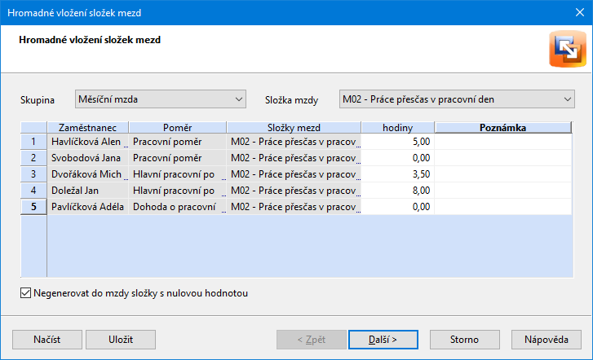
Task: Proceed with the Další button
Action: point(383,340)
